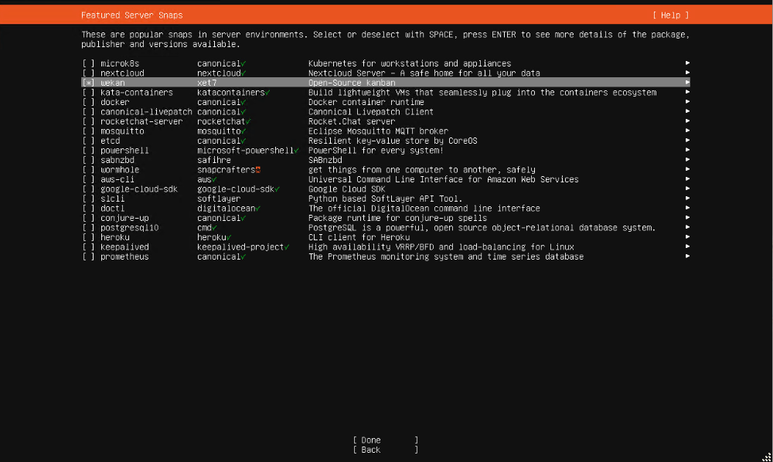Tick the microk8s snap checkbox
Screen dimensions: 773x462
coord(89,63)
